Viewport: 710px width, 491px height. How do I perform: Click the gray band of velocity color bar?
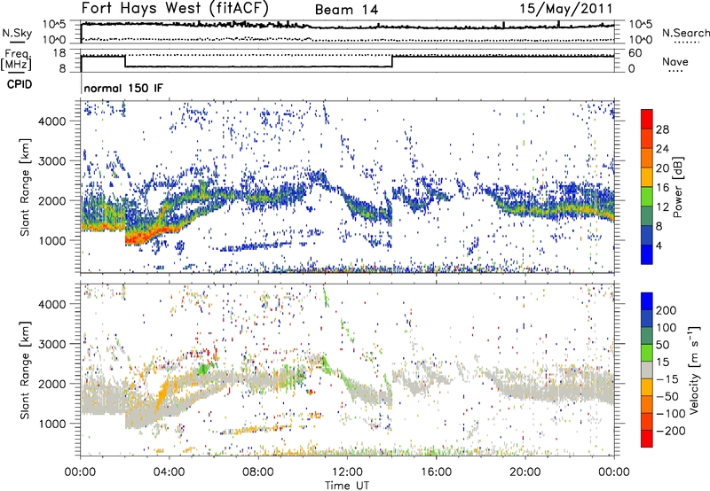pos(647,370)
